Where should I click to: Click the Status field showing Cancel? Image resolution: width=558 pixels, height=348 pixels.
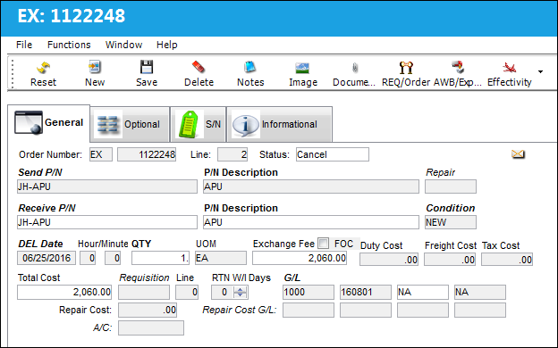(333, 154)
